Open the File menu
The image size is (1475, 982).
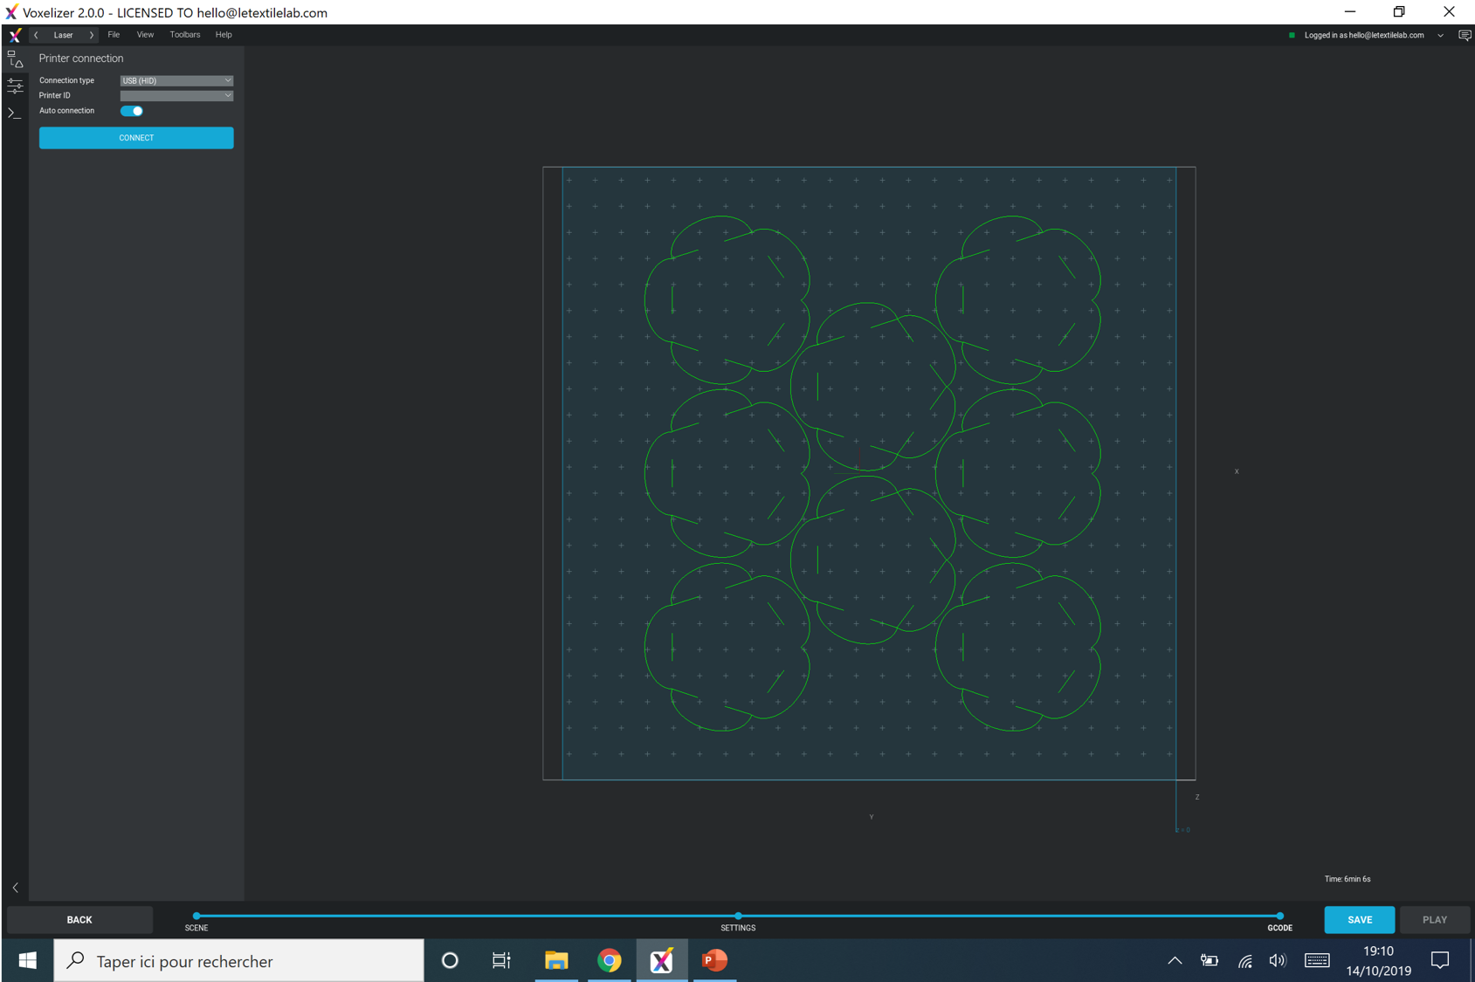(x=114, y=35)
